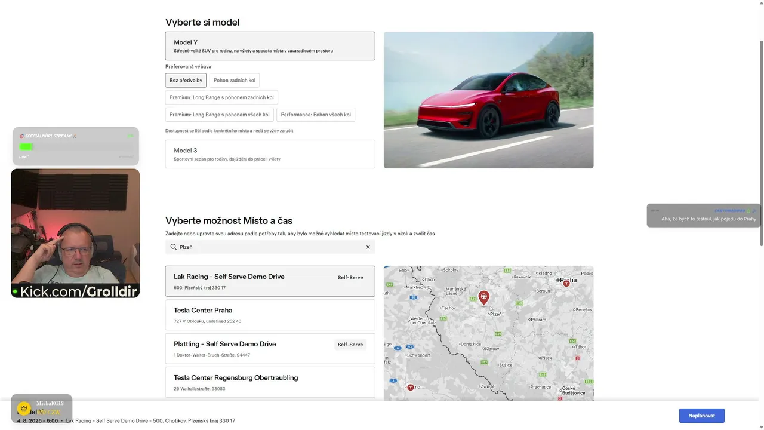Click the Domažlice label on the map

(471, 344)
